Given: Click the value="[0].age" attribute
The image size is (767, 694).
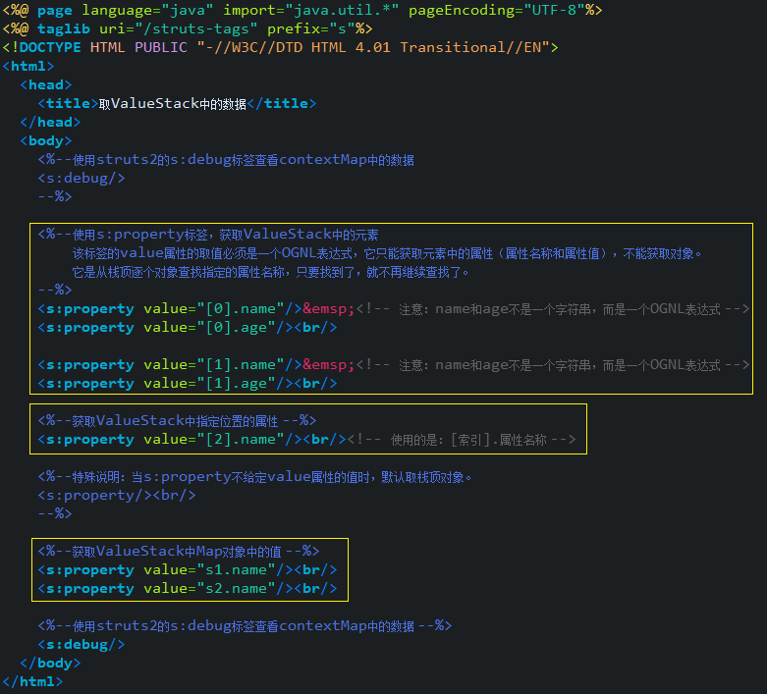Looking at the screenshot, I should pos(209,328).
